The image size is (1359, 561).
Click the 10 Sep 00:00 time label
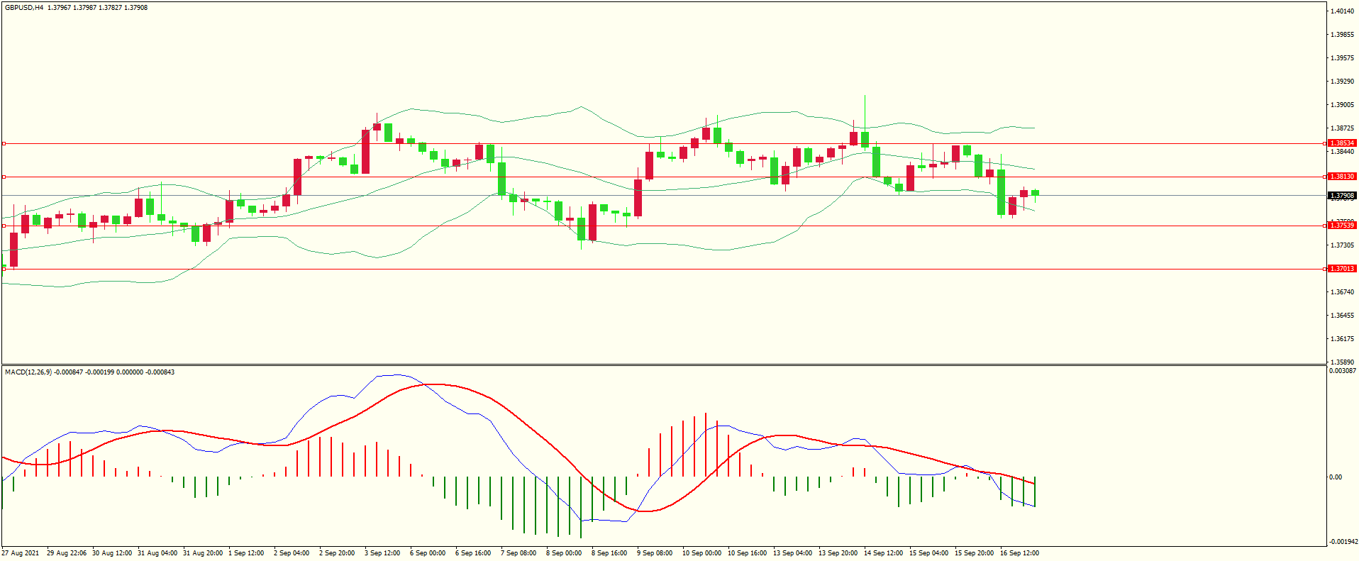tap(702, 553)
